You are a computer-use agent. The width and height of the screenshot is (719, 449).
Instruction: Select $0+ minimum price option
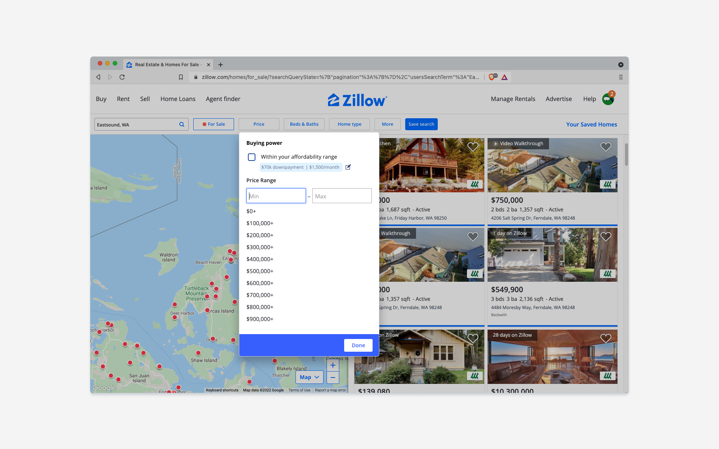coord(251,211)
